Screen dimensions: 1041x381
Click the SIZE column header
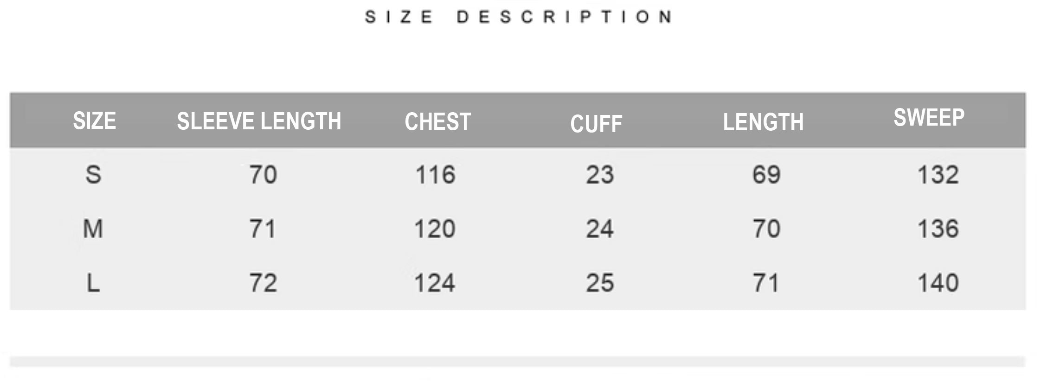(x=94, y=121)
